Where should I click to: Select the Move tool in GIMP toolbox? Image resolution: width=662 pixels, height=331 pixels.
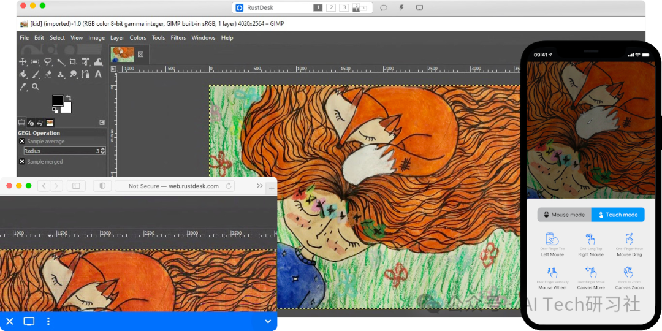coord(23,62)
